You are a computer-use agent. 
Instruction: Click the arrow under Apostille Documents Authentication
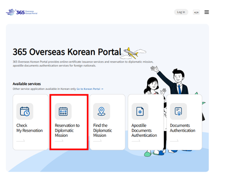[136, 140]
